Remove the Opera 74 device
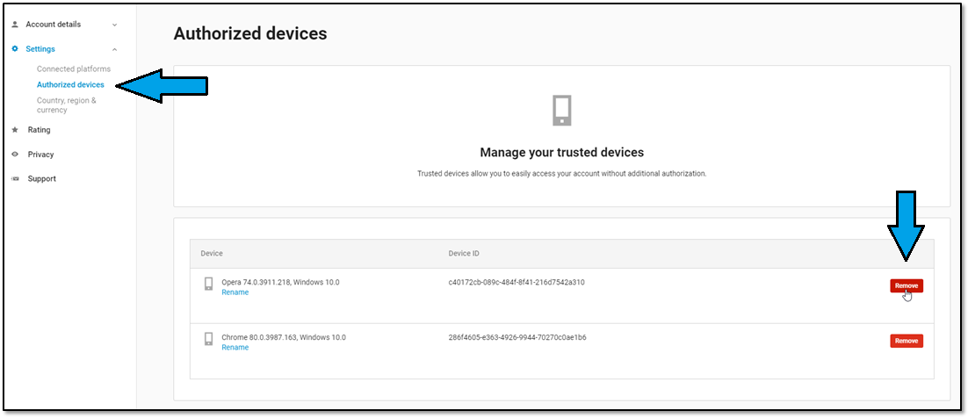Viewport: 968px width, 418px height. point(907,285)
